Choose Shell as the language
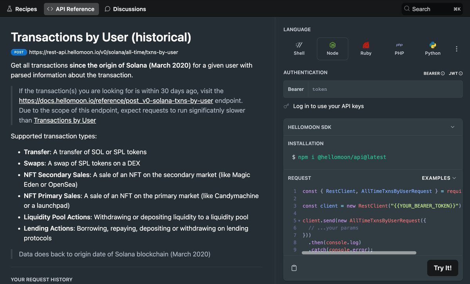The height and width of the screenshot is (284, 470). pos(299,49)
